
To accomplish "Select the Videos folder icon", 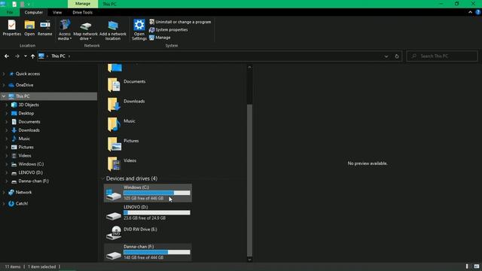I will pos(114,163).
